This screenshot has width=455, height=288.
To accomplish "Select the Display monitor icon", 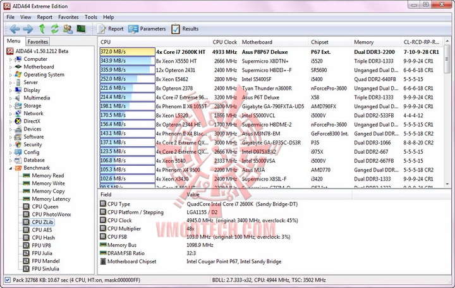I will coord(18,90).
